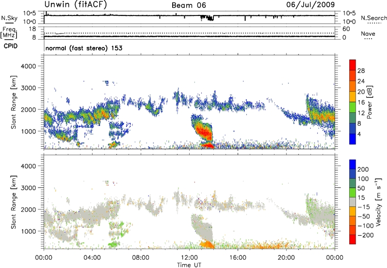Click the blue bottom of power colorbar
Image resolution: width=387 pixels, height=268 pixels.
coord(353,139)
